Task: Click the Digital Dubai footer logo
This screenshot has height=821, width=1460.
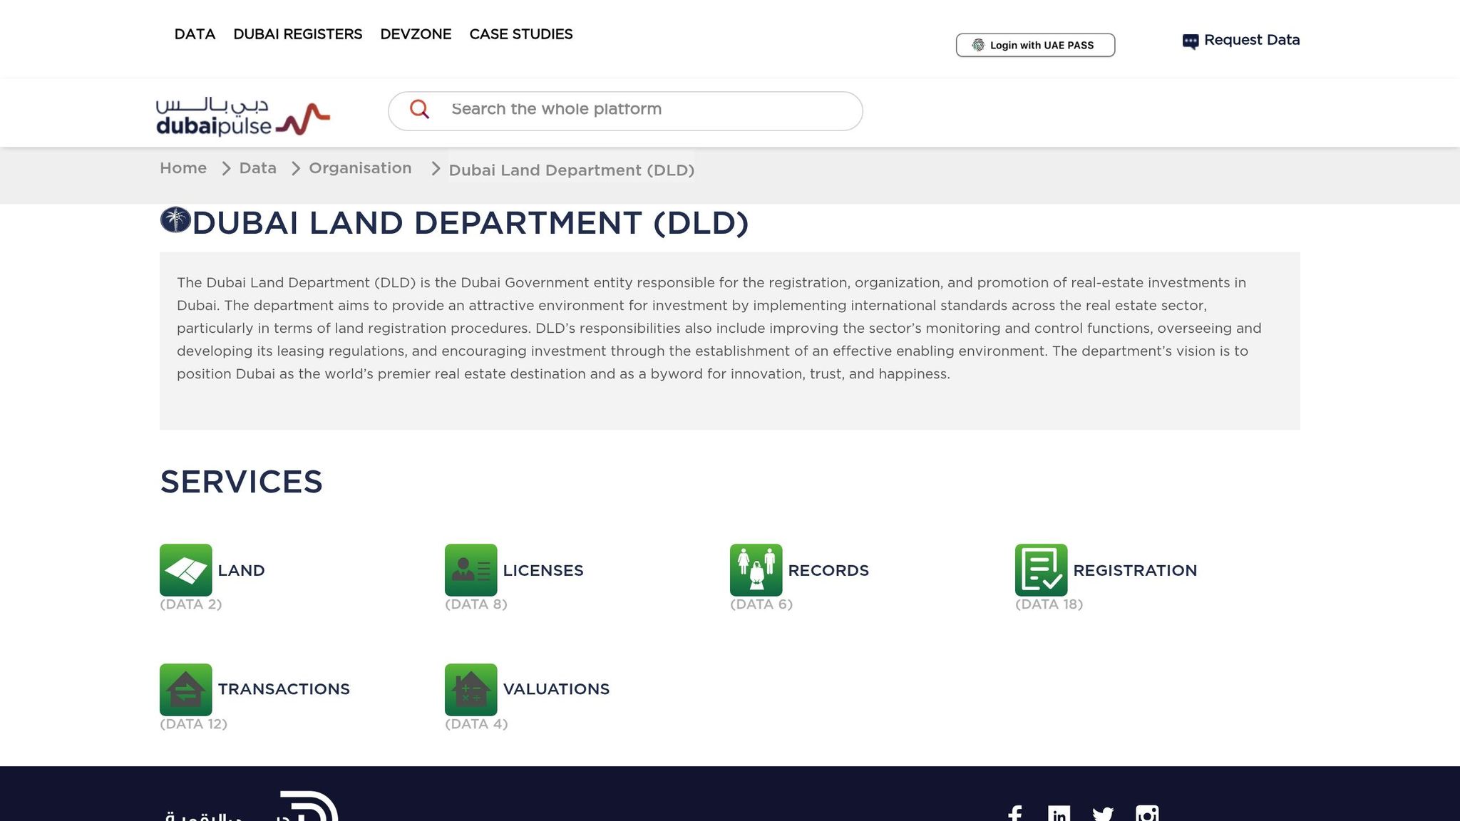Action: tap(252, 807)
